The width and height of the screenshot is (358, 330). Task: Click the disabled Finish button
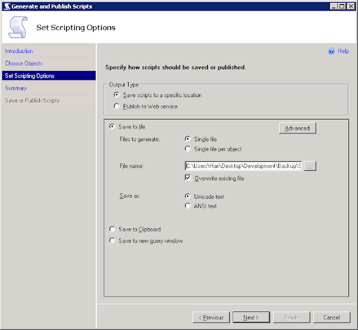[291, 317]
